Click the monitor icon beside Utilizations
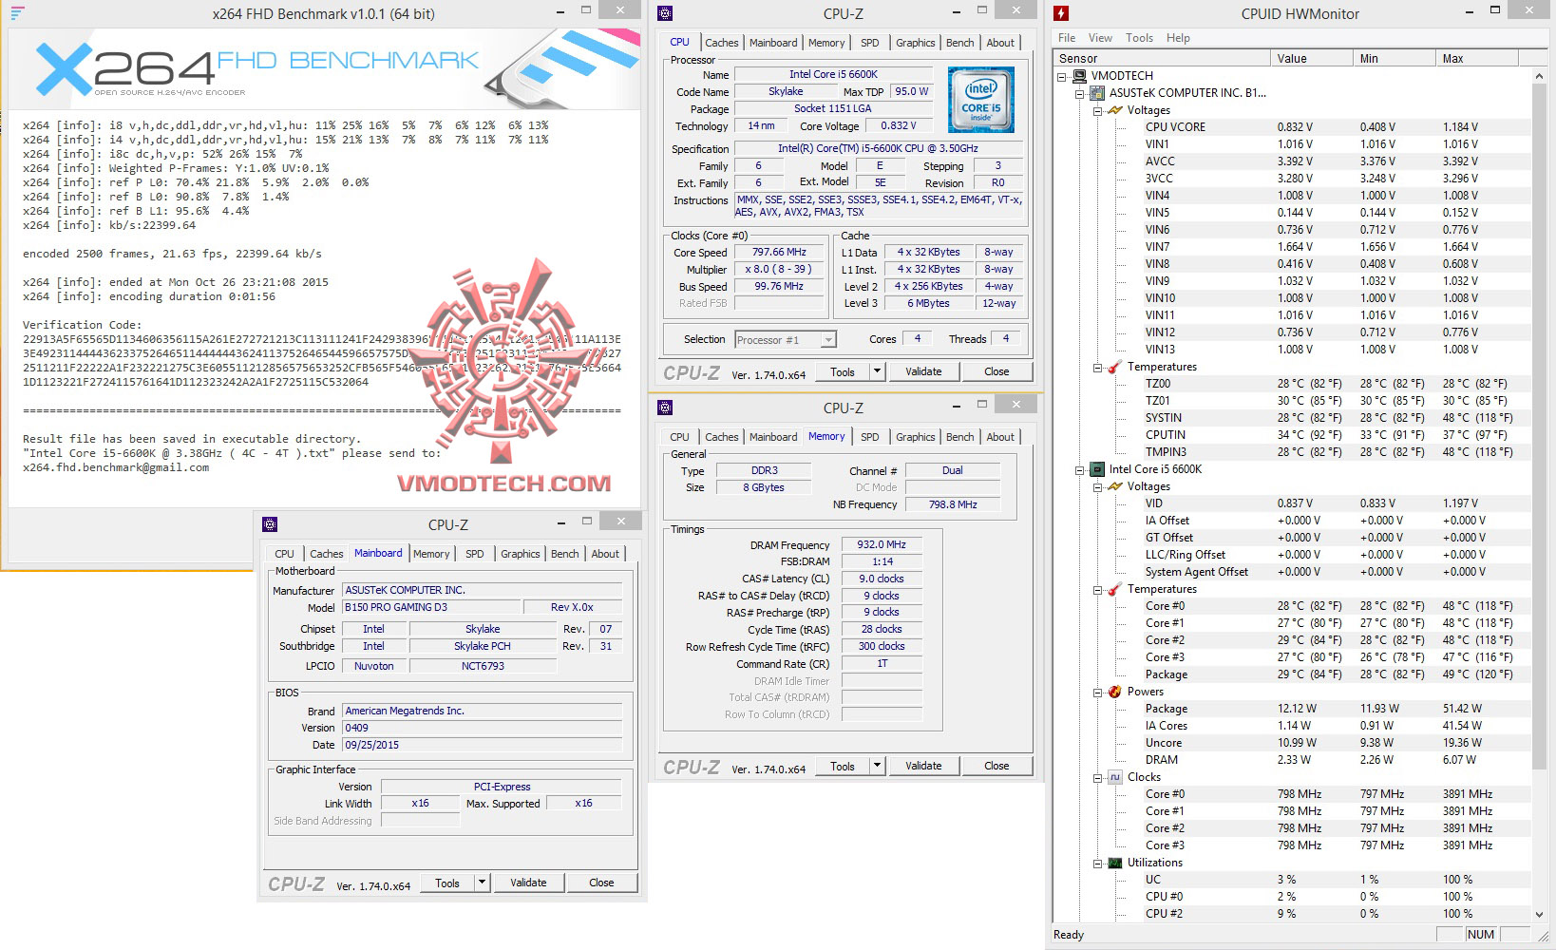This screenshot has height=950, width=1556. [x=1115, y=863]
